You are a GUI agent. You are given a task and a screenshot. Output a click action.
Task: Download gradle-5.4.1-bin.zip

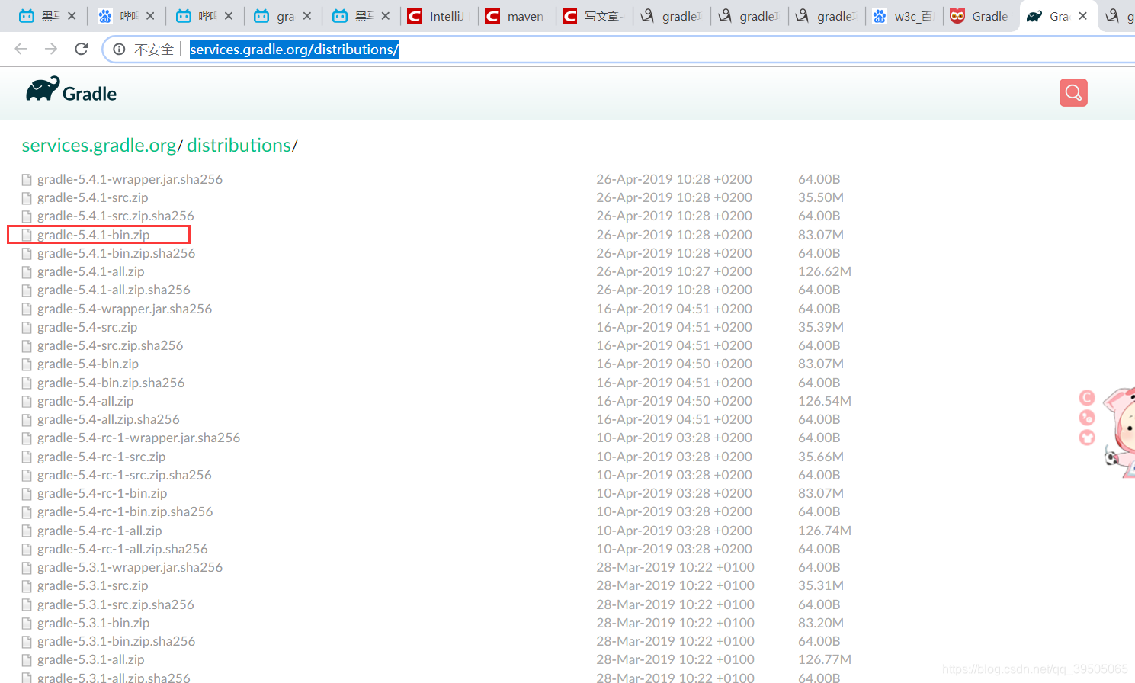[x=93, y=235]
